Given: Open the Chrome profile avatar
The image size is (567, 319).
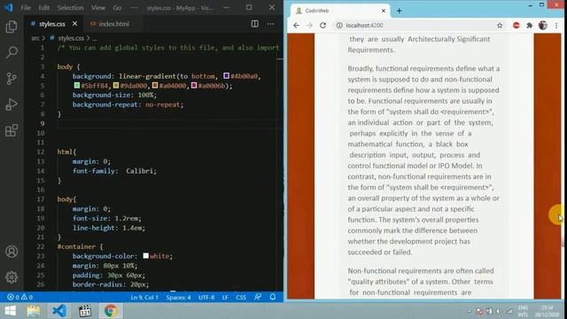Looking at the screenshot, I should [x=543, y=26].
